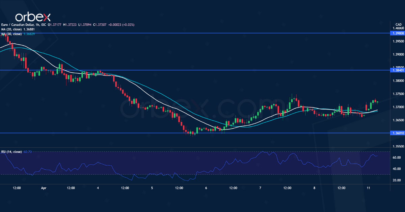Click the Orbex logo

click(33, 16)
